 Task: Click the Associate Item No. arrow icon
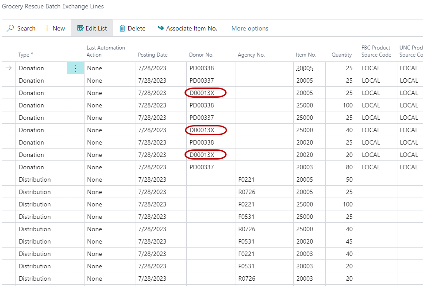(161, 28)
